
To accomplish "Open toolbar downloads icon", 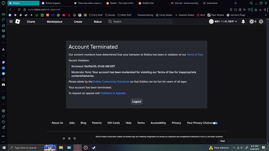I will pos(260,10).
